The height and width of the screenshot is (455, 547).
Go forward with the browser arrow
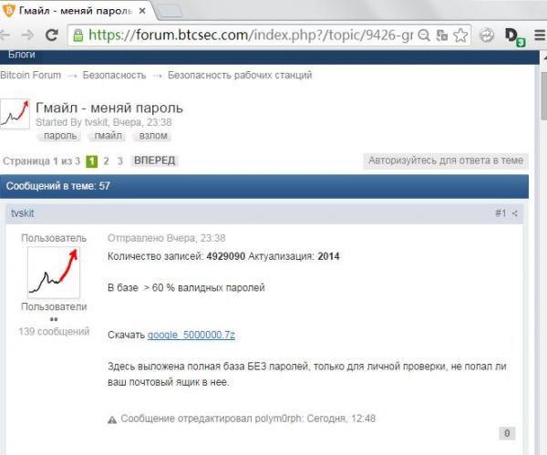tap(28, 35)
